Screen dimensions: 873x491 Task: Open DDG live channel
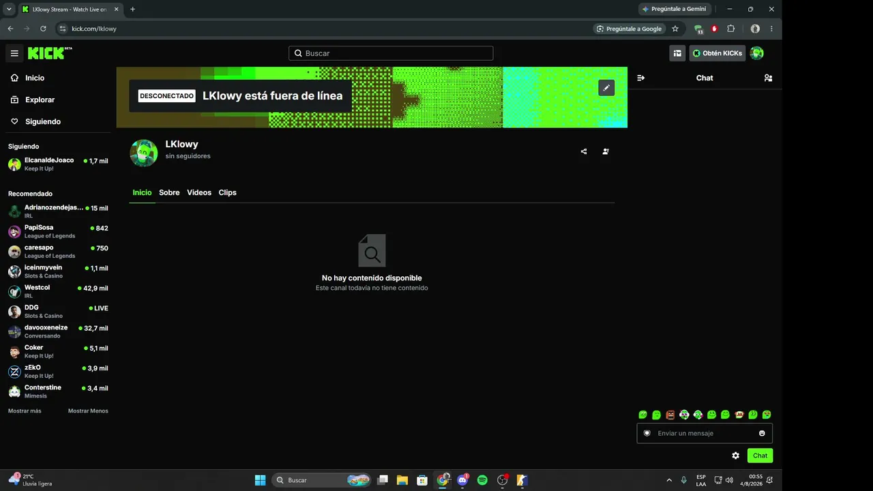click(x=58, y=312)
